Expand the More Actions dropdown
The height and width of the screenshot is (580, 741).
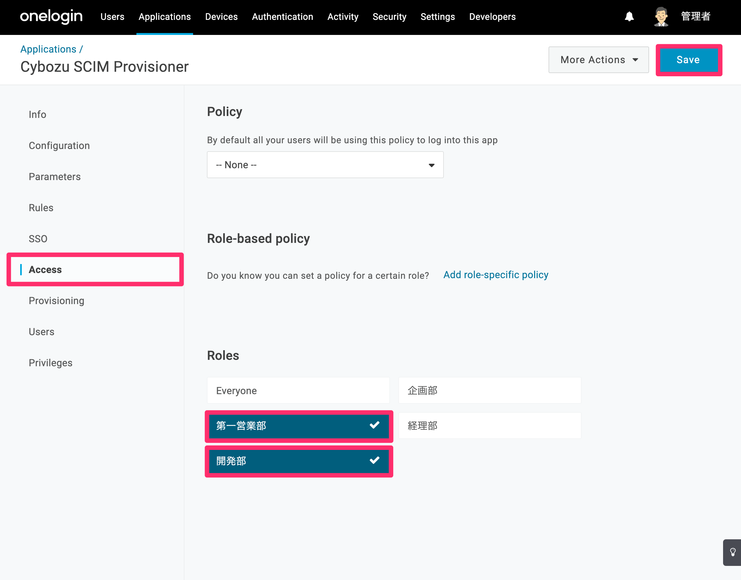(x=598, y=60)
